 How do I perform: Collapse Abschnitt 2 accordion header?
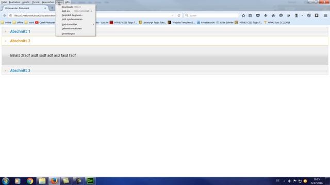[165, 41]
